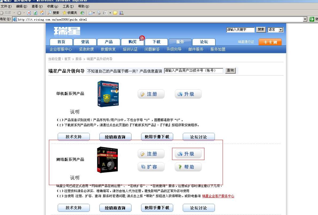Click the blue standalone product box image

[108, 94]
